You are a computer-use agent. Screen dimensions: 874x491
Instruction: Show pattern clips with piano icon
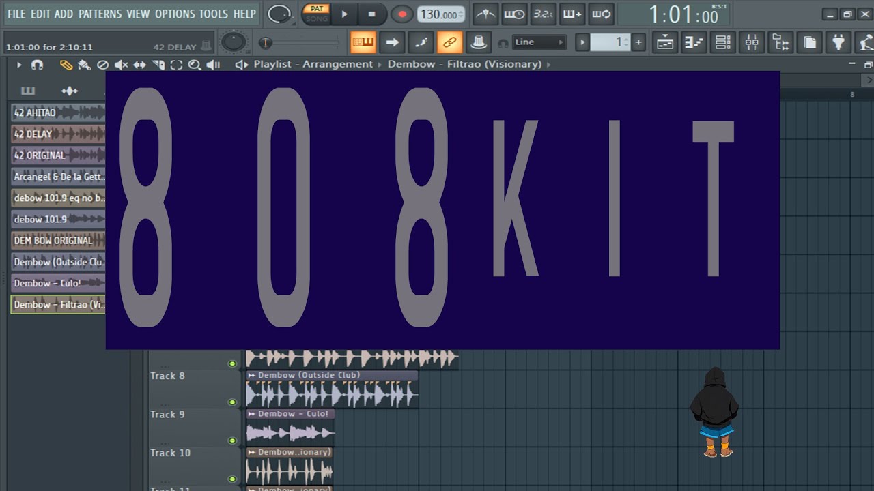click(28, 91)
